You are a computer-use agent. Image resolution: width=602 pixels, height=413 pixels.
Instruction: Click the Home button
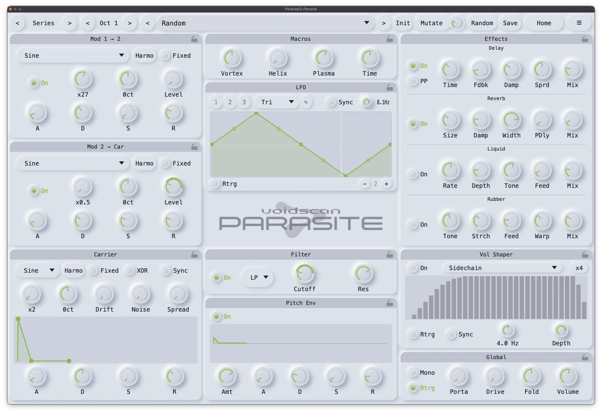544,23
